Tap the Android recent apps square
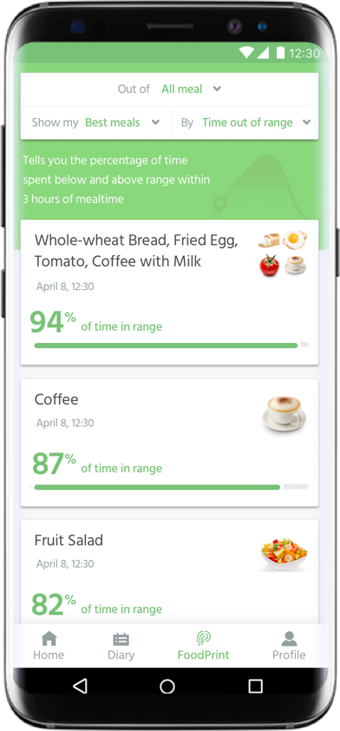Image resolution: width=340 pixels, height=731 pixels. [x=255, y=686]
